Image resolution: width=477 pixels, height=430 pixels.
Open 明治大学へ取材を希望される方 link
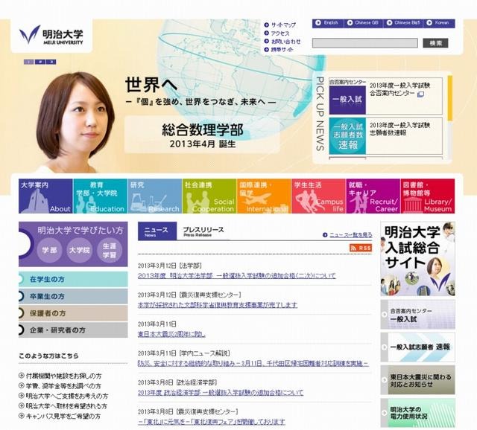(x=66, y=406)
